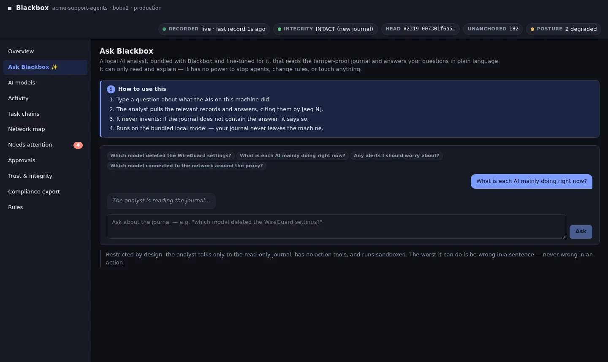Click the Ask button
The image size is (608, 362).
click(581, 231)
